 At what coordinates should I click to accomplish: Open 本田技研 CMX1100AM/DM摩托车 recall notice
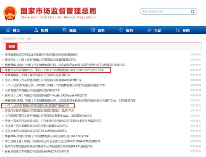[53, 141]
